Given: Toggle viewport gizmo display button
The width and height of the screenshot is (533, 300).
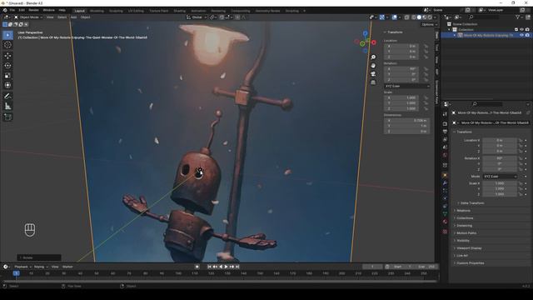Looking at the screenshot, I should 382,17.
